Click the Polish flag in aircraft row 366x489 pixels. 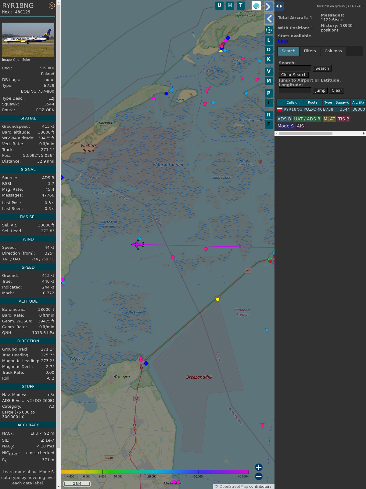[x=280, y=109]
